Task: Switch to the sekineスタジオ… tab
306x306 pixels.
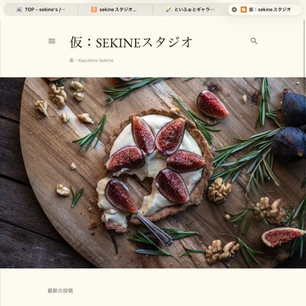Action: [115, 9]
